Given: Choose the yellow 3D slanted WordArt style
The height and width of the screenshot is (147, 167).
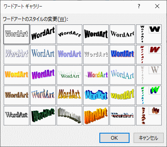Looking at the screenshot, I should (122, 95).
